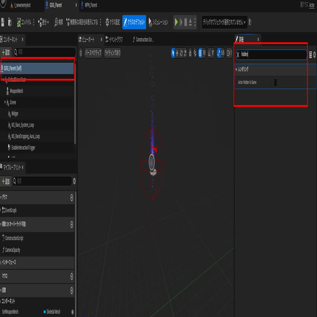Click the frame skip playback button
The height and width of the screenshot is (317, 317).
(181, 22)
